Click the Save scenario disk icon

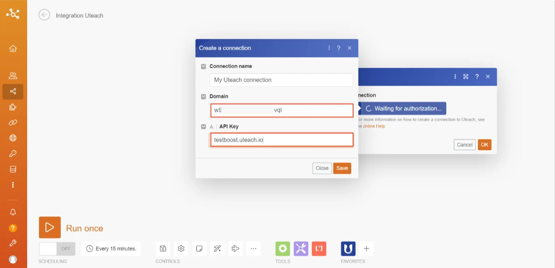(x=163, y=248)
